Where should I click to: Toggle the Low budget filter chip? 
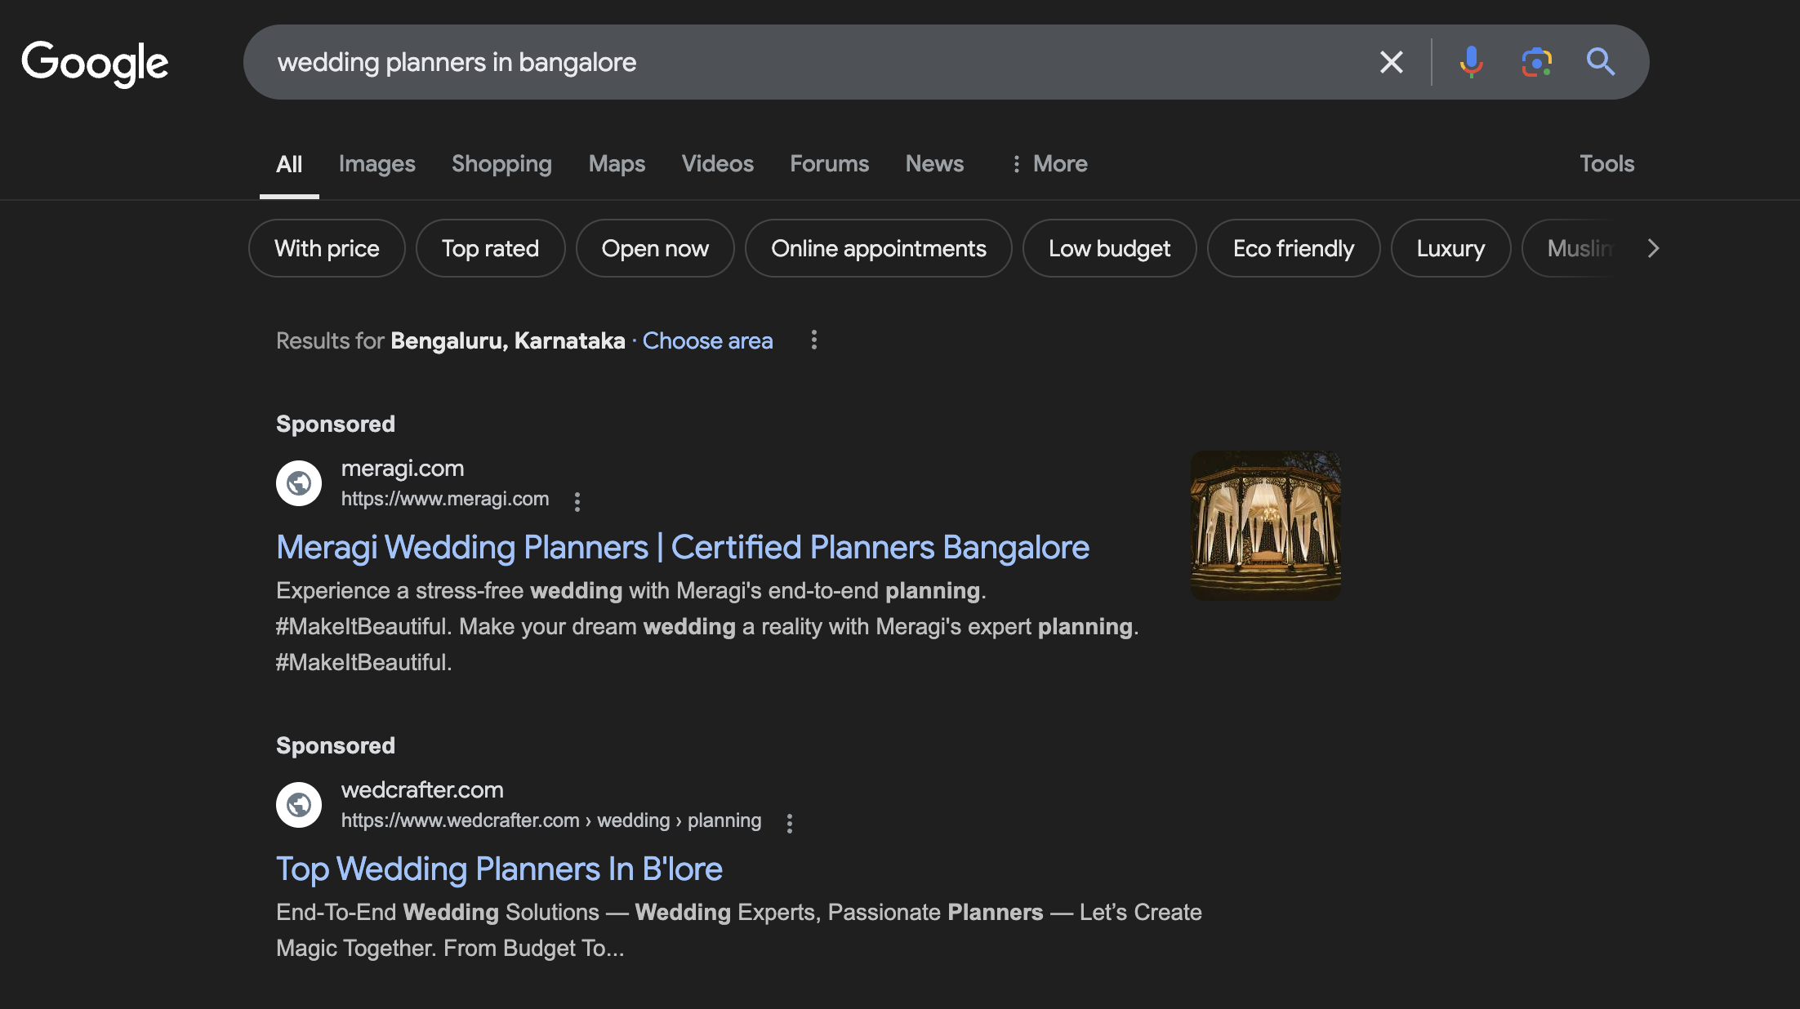pos(1109,248)
